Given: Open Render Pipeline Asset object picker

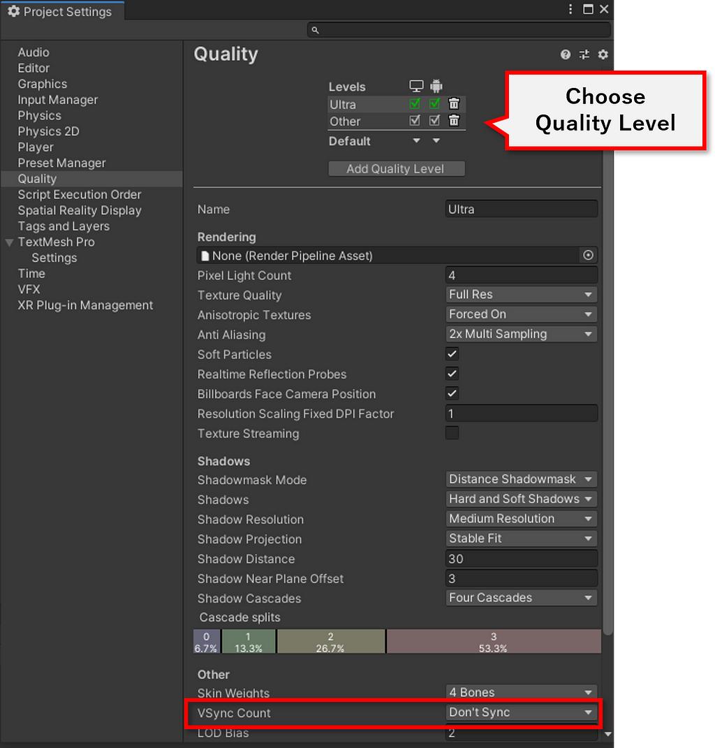Looking at the screenshot, I should pyautogui.click(x=588, y=255).
